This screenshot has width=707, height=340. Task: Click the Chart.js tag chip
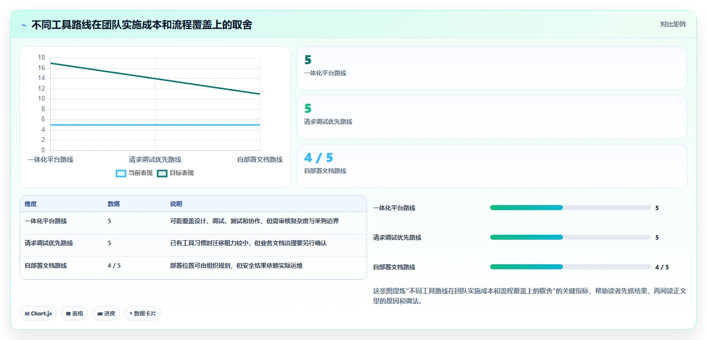tap(38, 313)
